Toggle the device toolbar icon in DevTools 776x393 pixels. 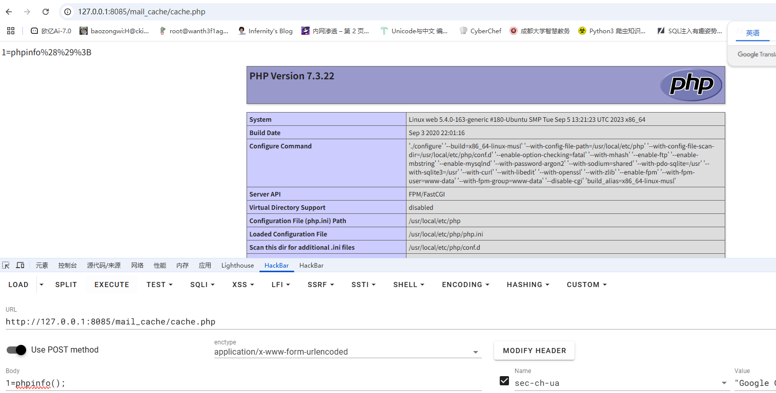20,265
